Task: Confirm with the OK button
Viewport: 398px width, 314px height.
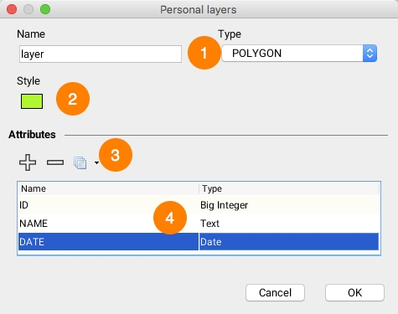Action: 354,293
